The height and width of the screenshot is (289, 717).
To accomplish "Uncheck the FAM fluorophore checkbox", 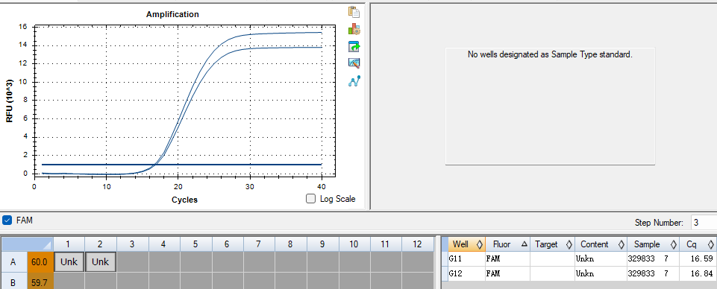I will coord(7,220).
